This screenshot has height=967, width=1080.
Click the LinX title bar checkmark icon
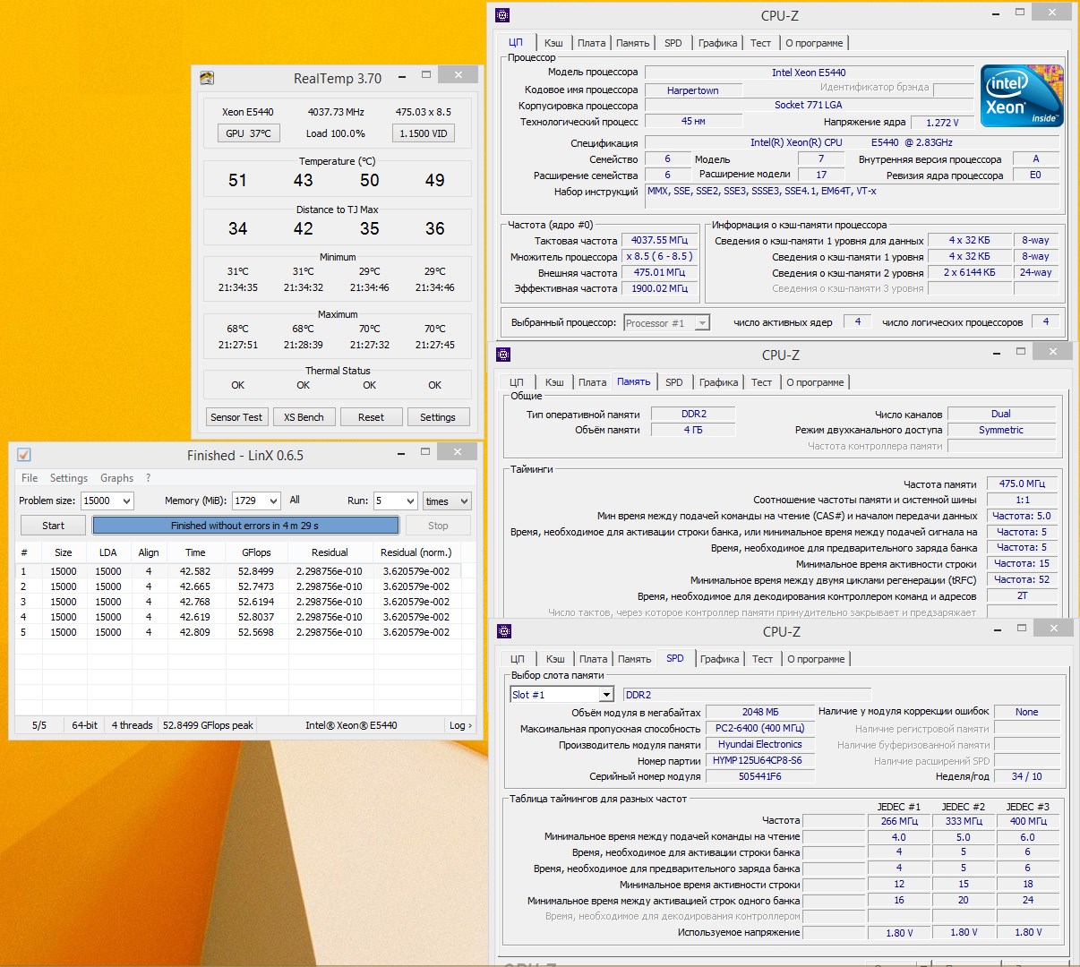[x=24, y=455]
